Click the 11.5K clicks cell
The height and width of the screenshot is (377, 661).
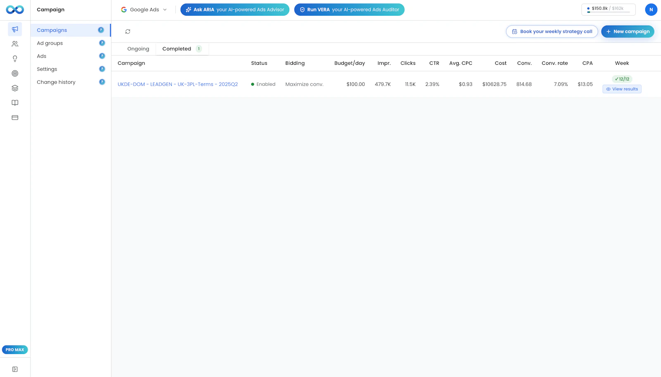(410, 84)
